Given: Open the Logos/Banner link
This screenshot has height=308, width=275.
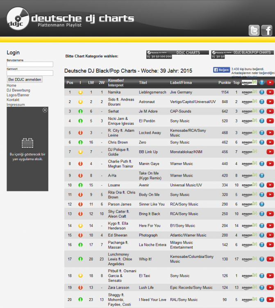Looking at the screenshot, I should pyautogui.click(x=18, y=95).
